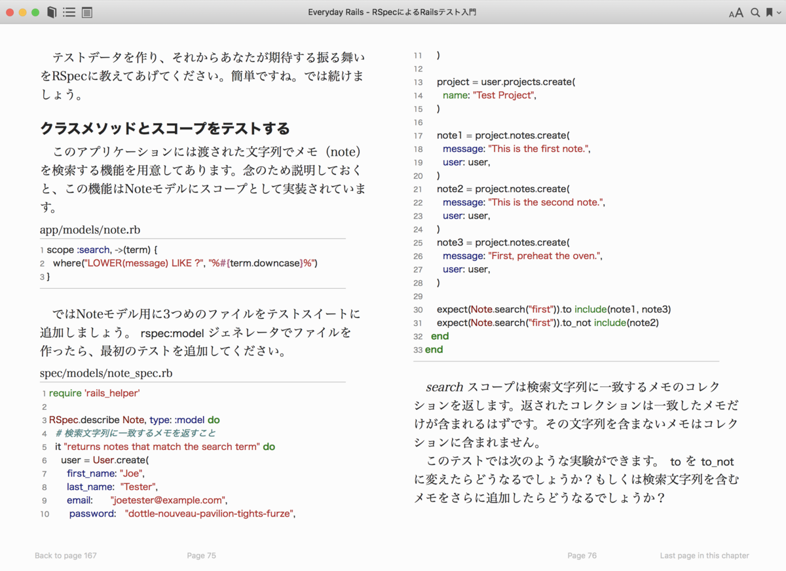
Task: Click the line require 'rails_helper'
Action: click(94, 393)
